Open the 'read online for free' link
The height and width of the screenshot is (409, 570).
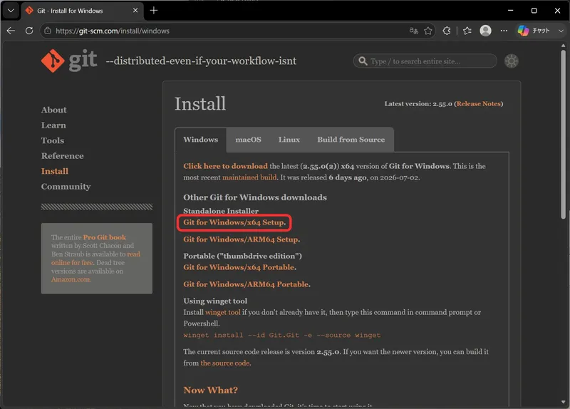pyautogui.click(x=95, y=258)
